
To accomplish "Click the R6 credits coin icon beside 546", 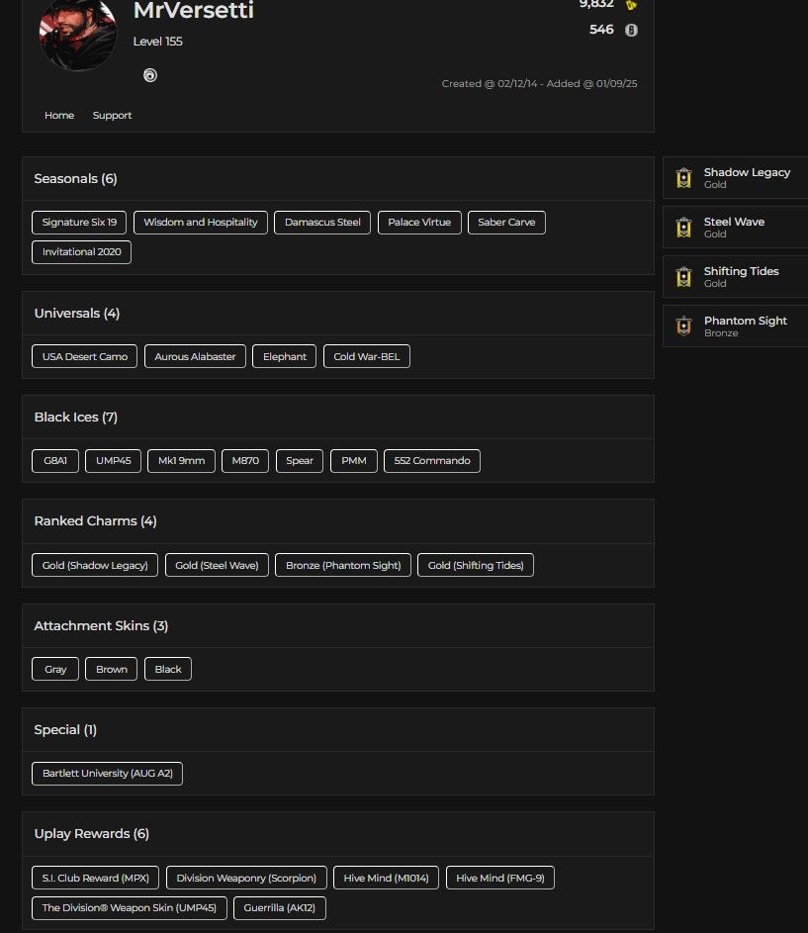I will coord(631,30).
